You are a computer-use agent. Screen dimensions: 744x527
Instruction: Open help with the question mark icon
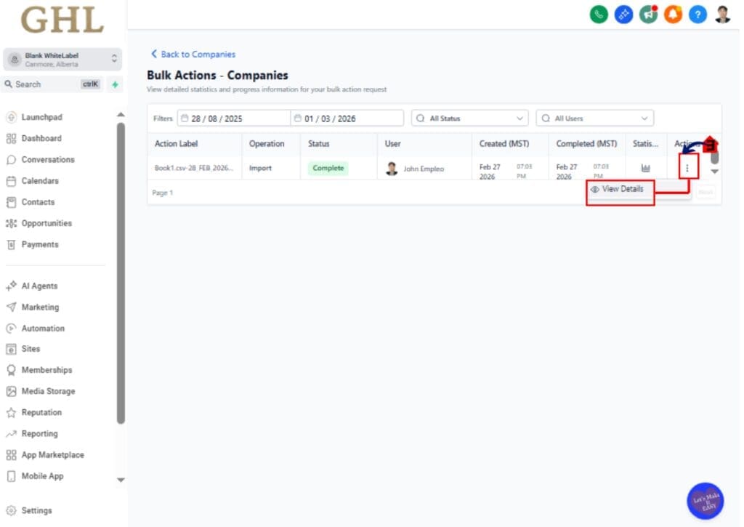click(697, 14)
